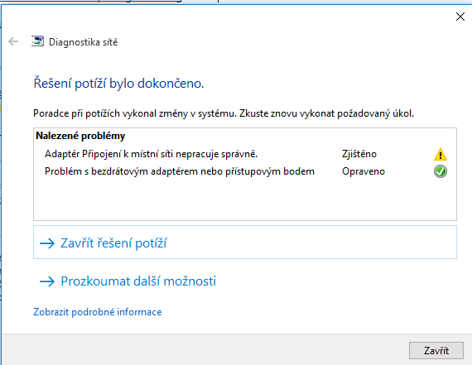Screen dimensions: 472x365
Task: Select the Adaptér Připojení k místní síti problem row
Action: [245, 154]
